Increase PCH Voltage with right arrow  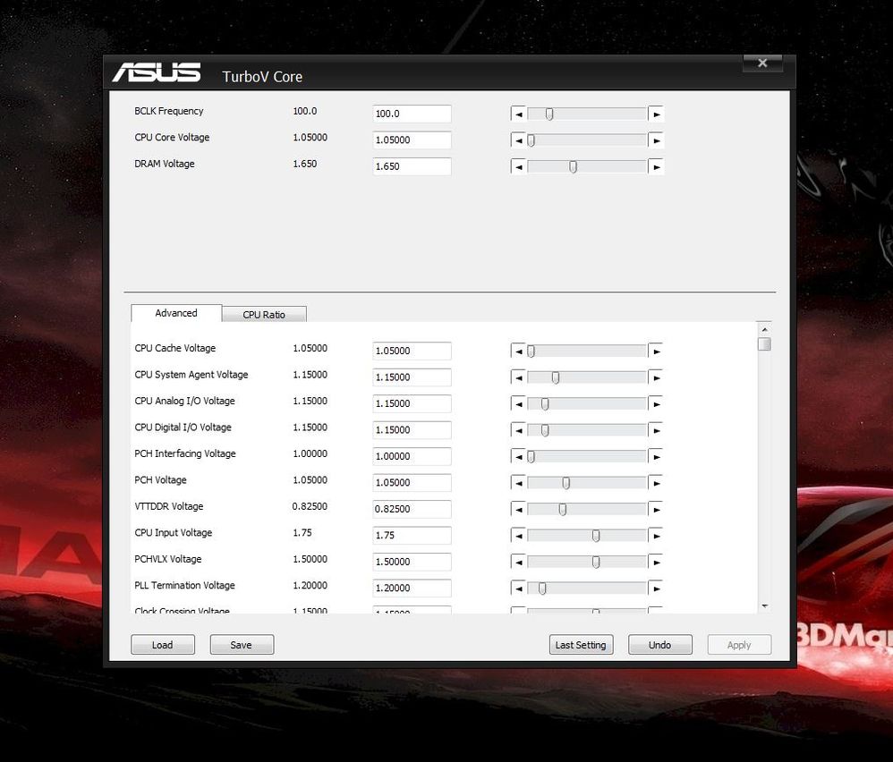tap(656, 483)
